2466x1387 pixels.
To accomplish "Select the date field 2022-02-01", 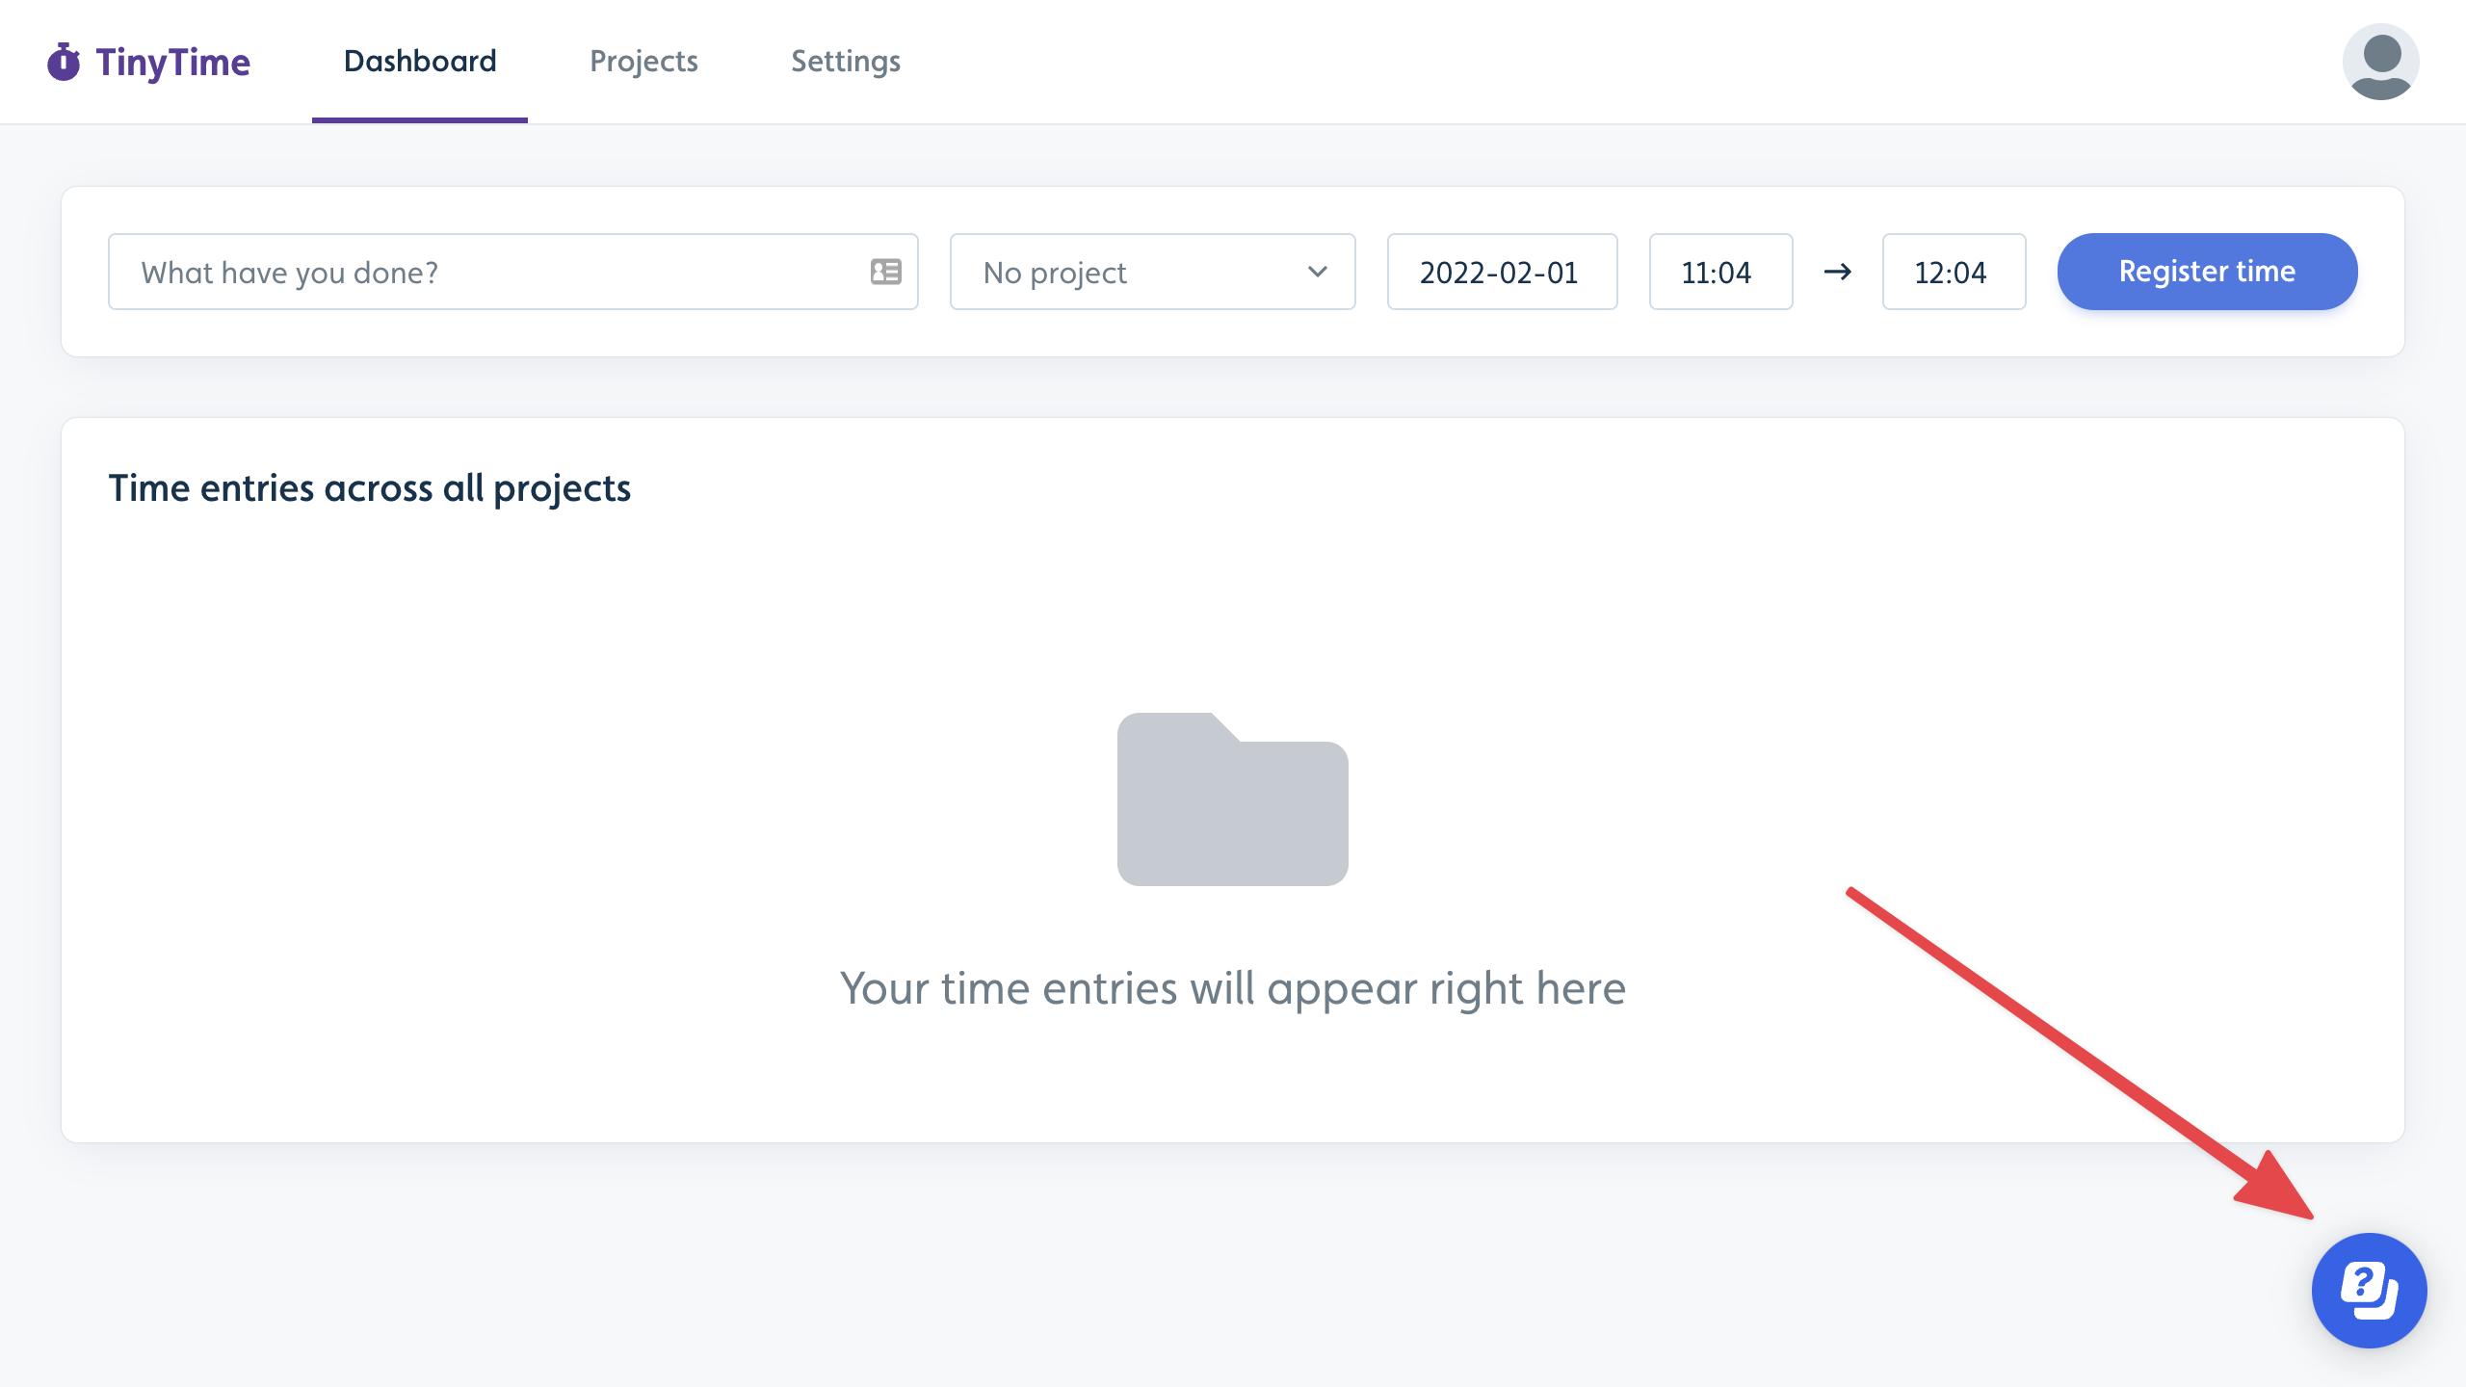I will [x=1502, y=272].
